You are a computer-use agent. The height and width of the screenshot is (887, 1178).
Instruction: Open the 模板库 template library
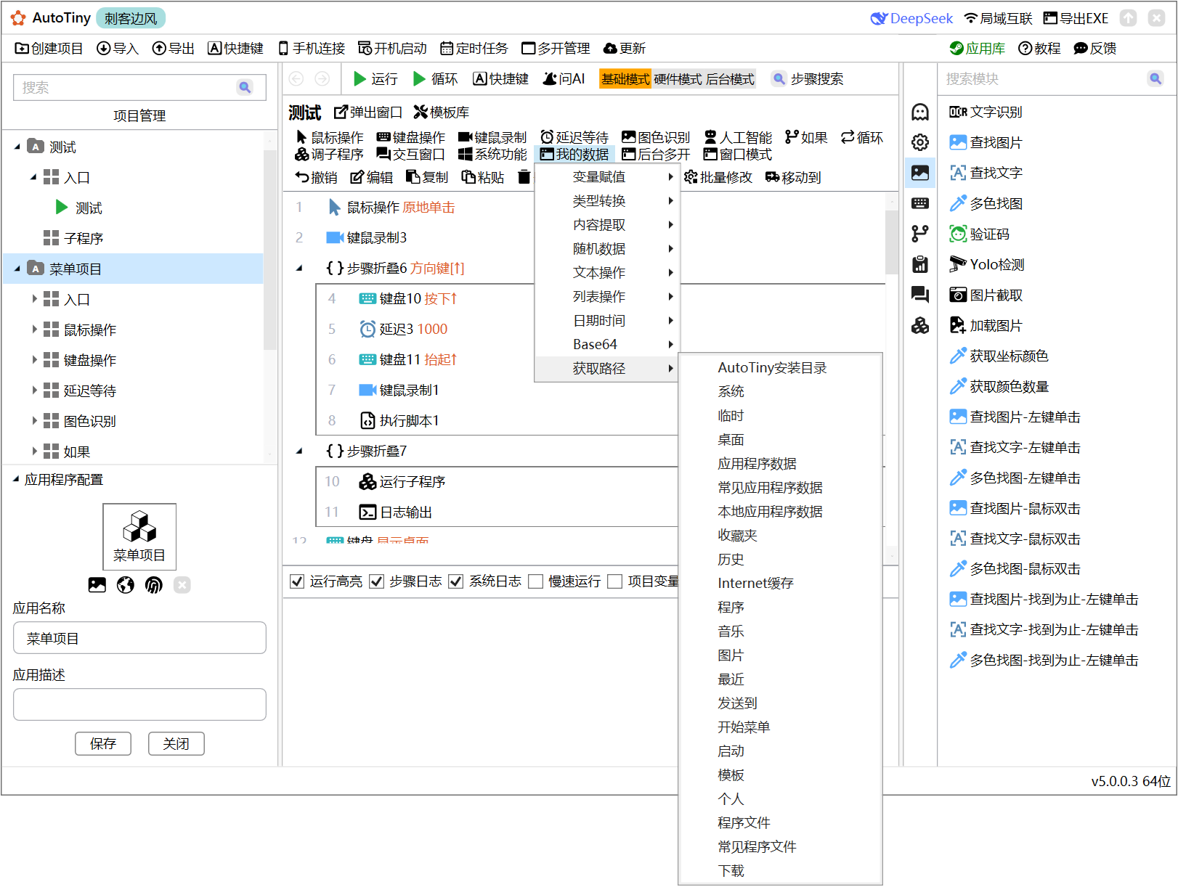(442, 113)
